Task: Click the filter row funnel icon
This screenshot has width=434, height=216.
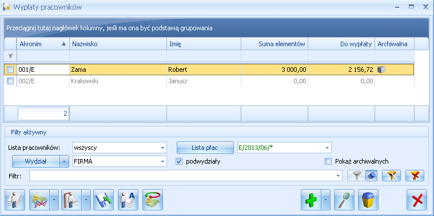Action: pyautogui.click(x=10, y=56)
